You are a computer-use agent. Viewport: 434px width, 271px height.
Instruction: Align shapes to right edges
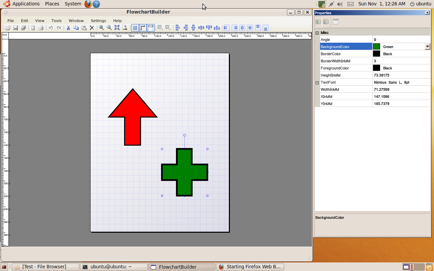click(186, 28)
